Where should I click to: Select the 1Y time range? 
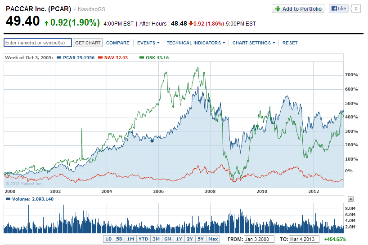179,239
